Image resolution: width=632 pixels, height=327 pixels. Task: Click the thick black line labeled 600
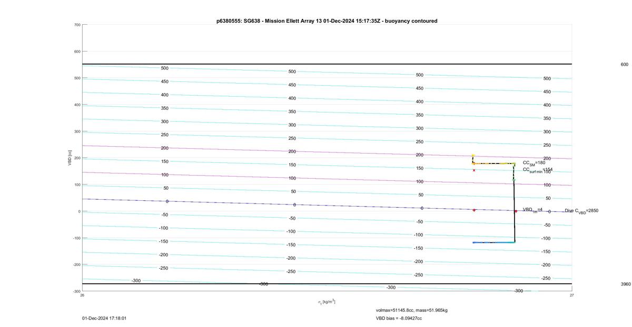[327, 64]
